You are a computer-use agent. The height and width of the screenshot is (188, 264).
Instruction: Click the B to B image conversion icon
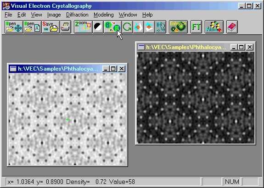[x=112, y=27]
